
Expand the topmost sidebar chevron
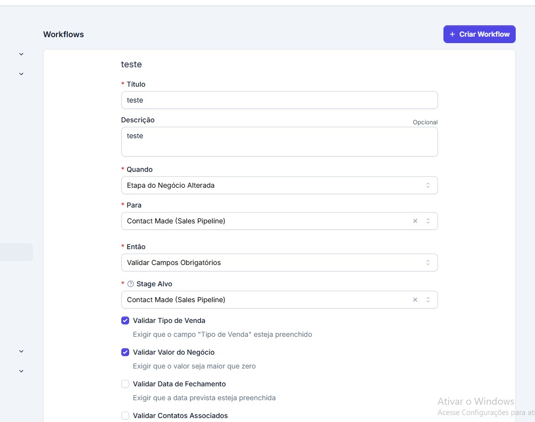21,54
